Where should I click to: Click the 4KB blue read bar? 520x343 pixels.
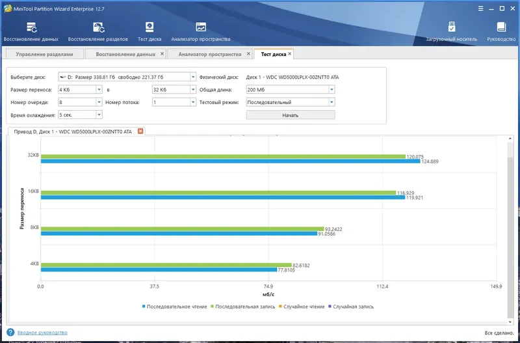click(159, 269)
